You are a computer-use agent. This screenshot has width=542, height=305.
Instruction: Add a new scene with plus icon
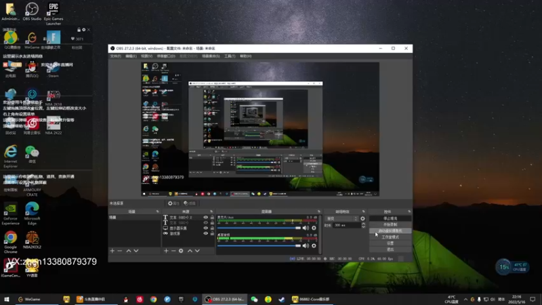point(112,251)
